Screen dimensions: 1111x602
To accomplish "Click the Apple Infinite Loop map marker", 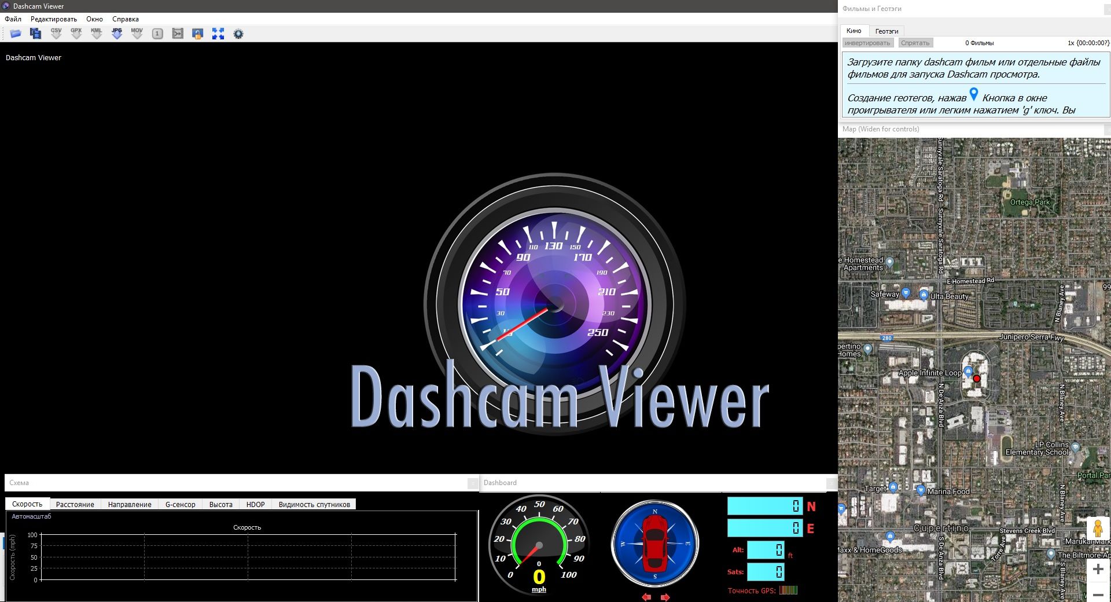I will point(968,372).
